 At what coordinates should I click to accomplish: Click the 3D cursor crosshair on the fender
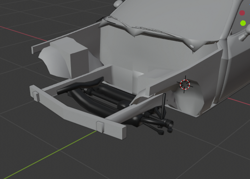[185, 84]
